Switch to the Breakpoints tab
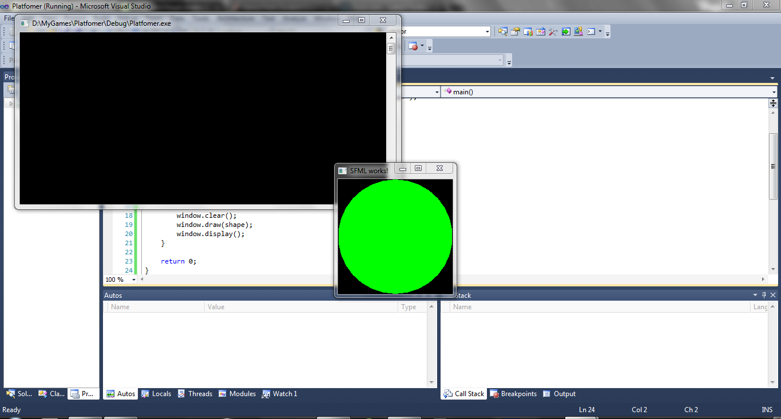Image resolution: width=781 pixels, height=419 pixels. click(x=513, y=394)
